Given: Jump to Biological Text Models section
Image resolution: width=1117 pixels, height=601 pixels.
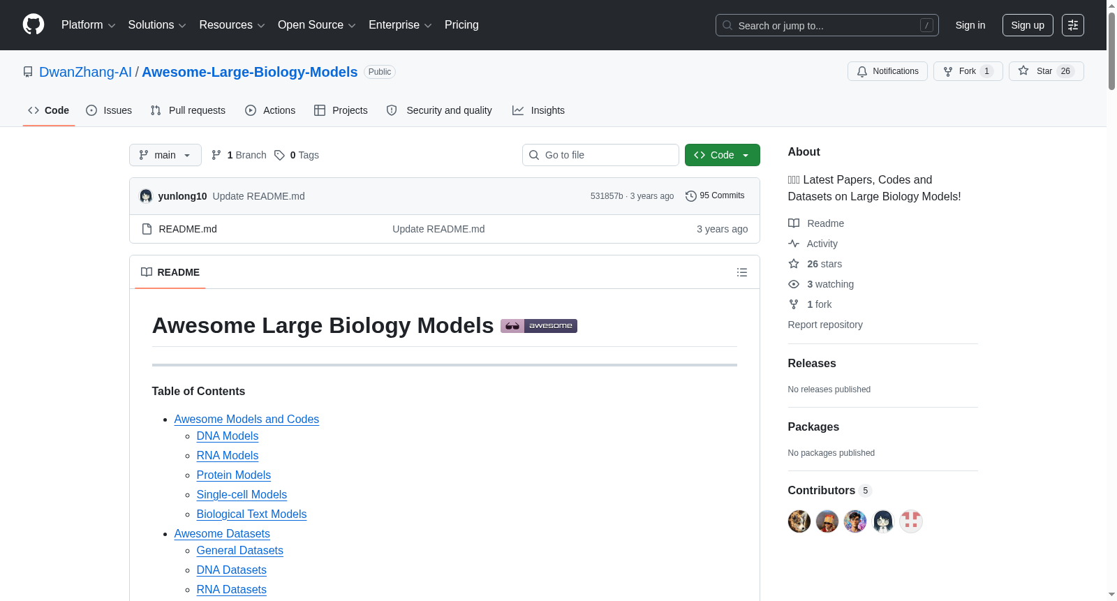Looking at the screenshot, I should click(251, 514).
